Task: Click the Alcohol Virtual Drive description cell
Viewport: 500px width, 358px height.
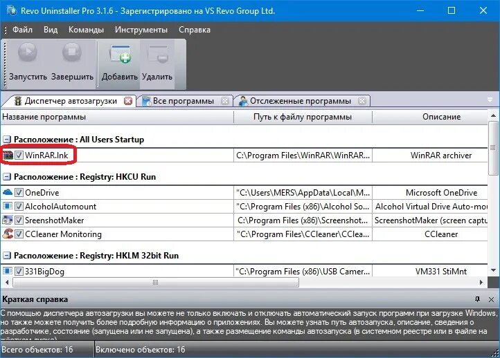Action: point(431,206)
